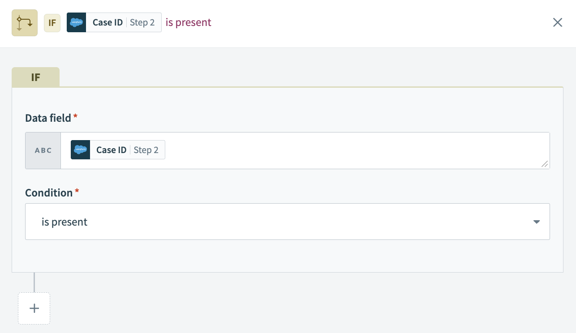Grab the Data field resize handle
The width and height of the screenshot is (576, 333).
545,164
